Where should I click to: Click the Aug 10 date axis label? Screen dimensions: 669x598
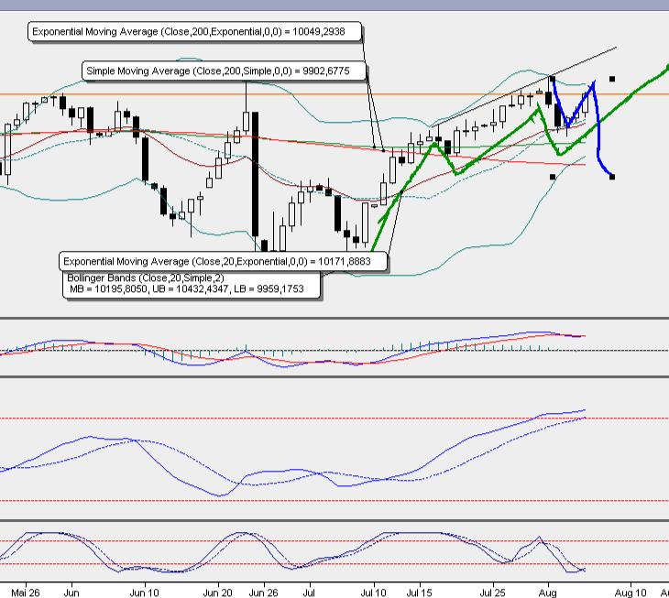[631, 593]
